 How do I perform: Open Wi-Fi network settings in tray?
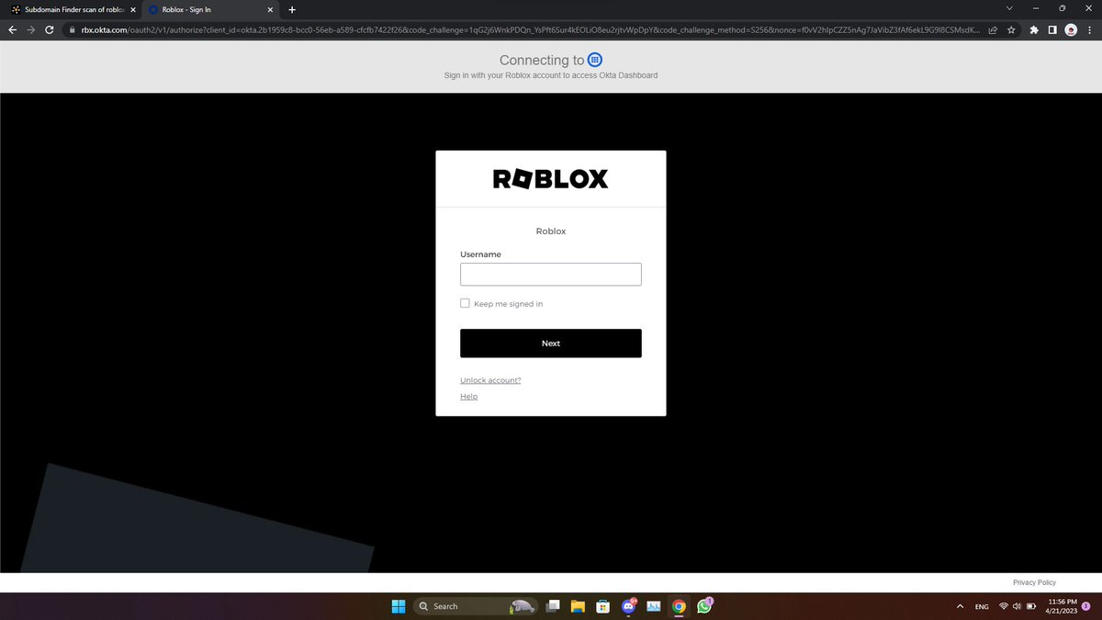click(x=1004, y=606)
